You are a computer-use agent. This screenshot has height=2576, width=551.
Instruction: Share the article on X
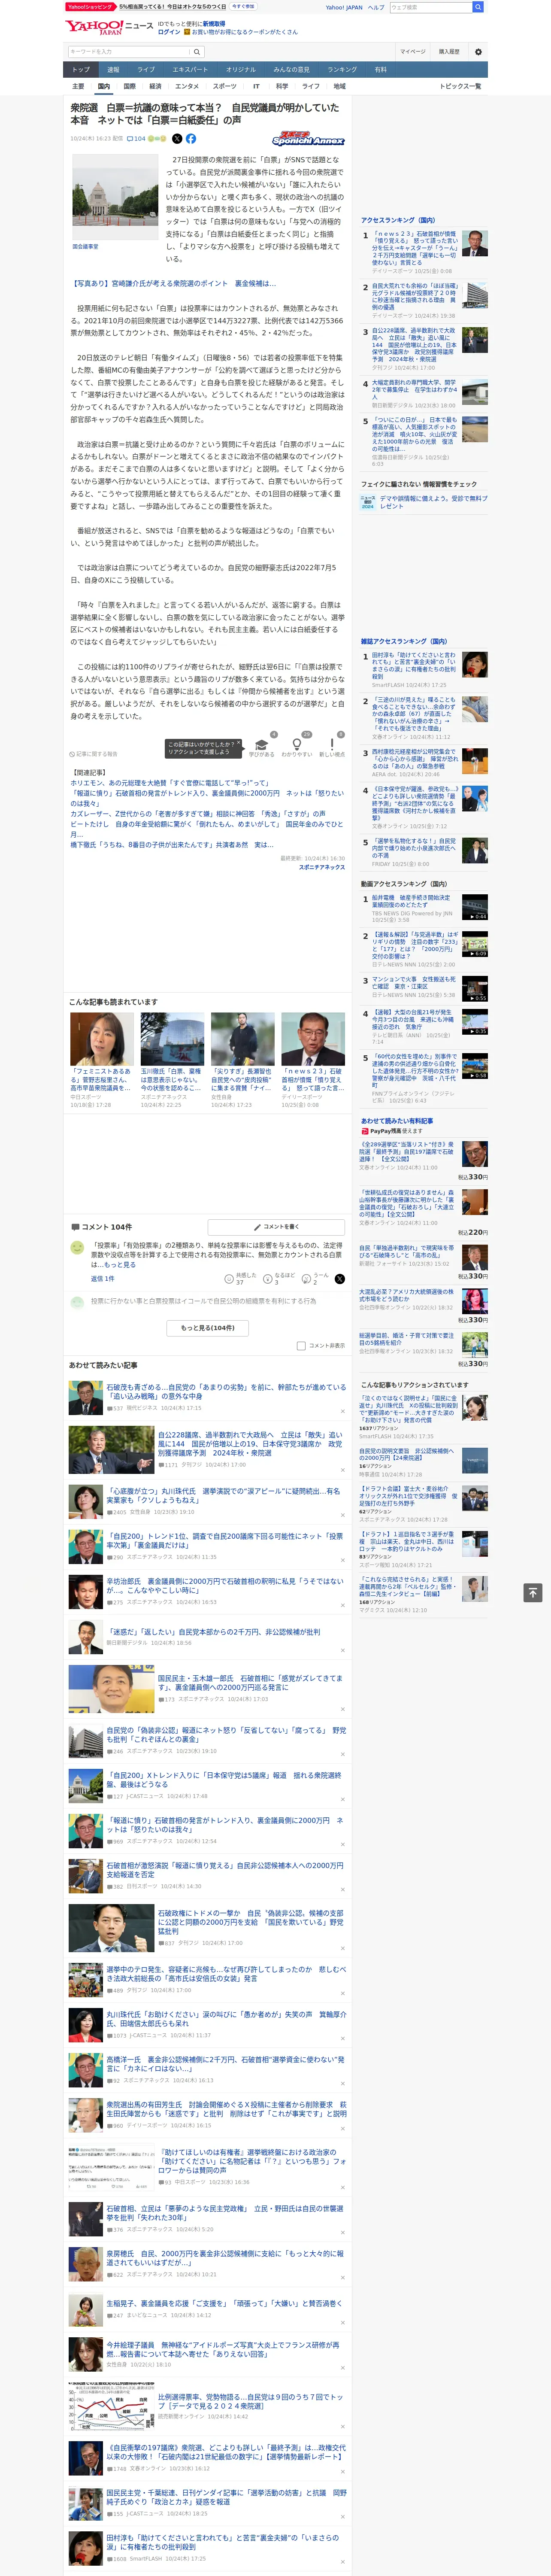tap(177, 139)
